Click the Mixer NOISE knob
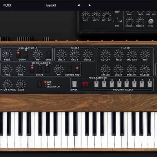Viewport: 157px width, 157px height. coord(88,54)
